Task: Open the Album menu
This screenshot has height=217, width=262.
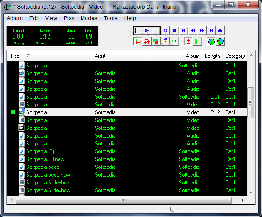Action: tap(15, 18)
